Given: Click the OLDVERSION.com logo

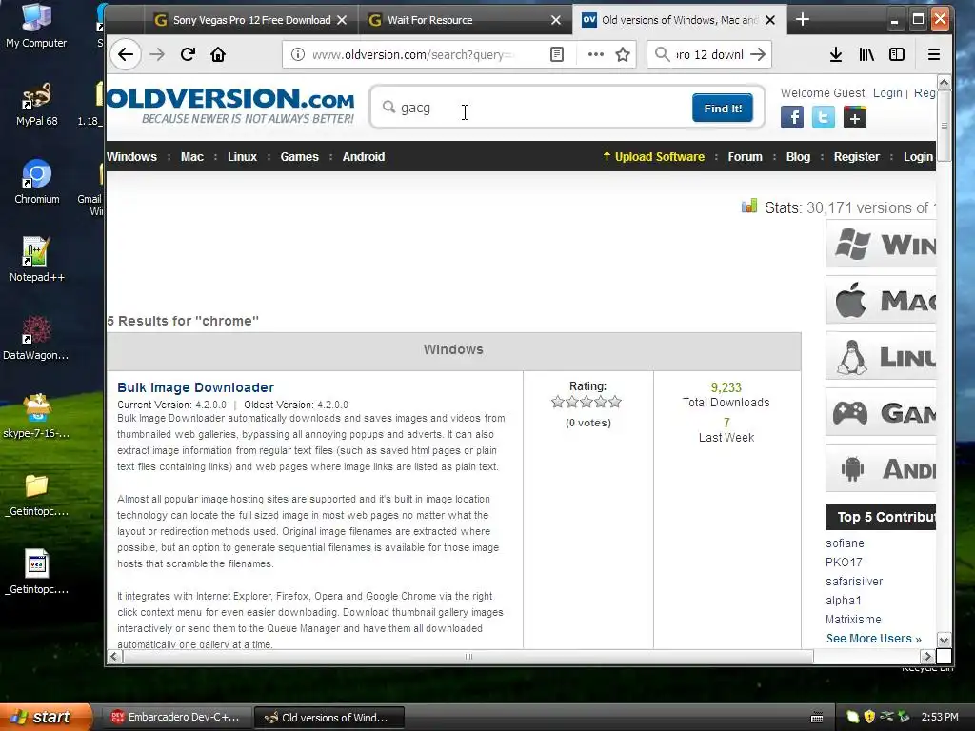Looking at the screenshot, I should click(x=230, y=106).
